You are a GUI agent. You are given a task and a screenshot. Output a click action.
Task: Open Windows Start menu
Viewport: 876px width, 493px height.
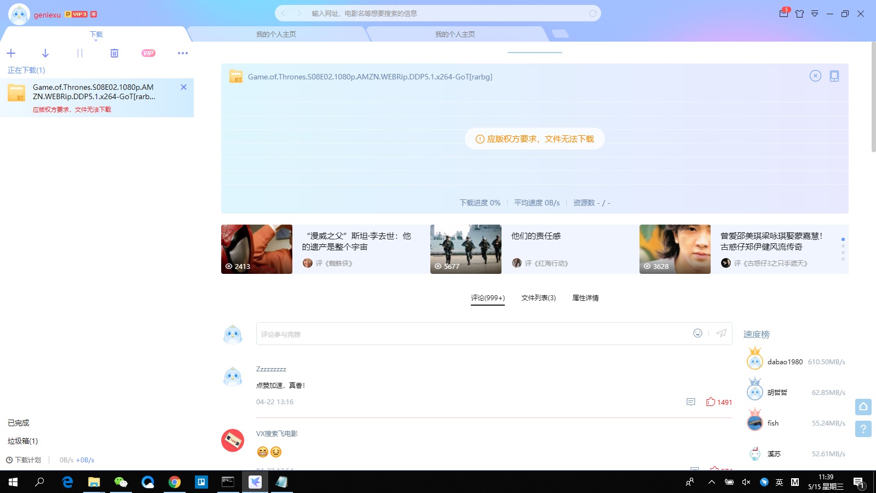click(x=13, y=482)
